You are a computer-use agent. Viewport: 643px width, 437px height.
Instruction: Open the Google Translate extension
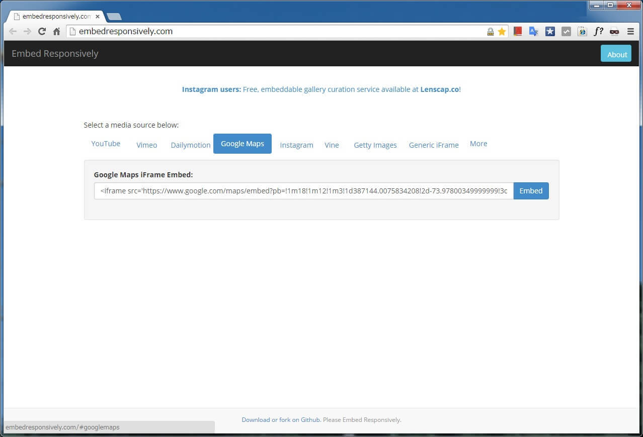(x=534, y=32)
